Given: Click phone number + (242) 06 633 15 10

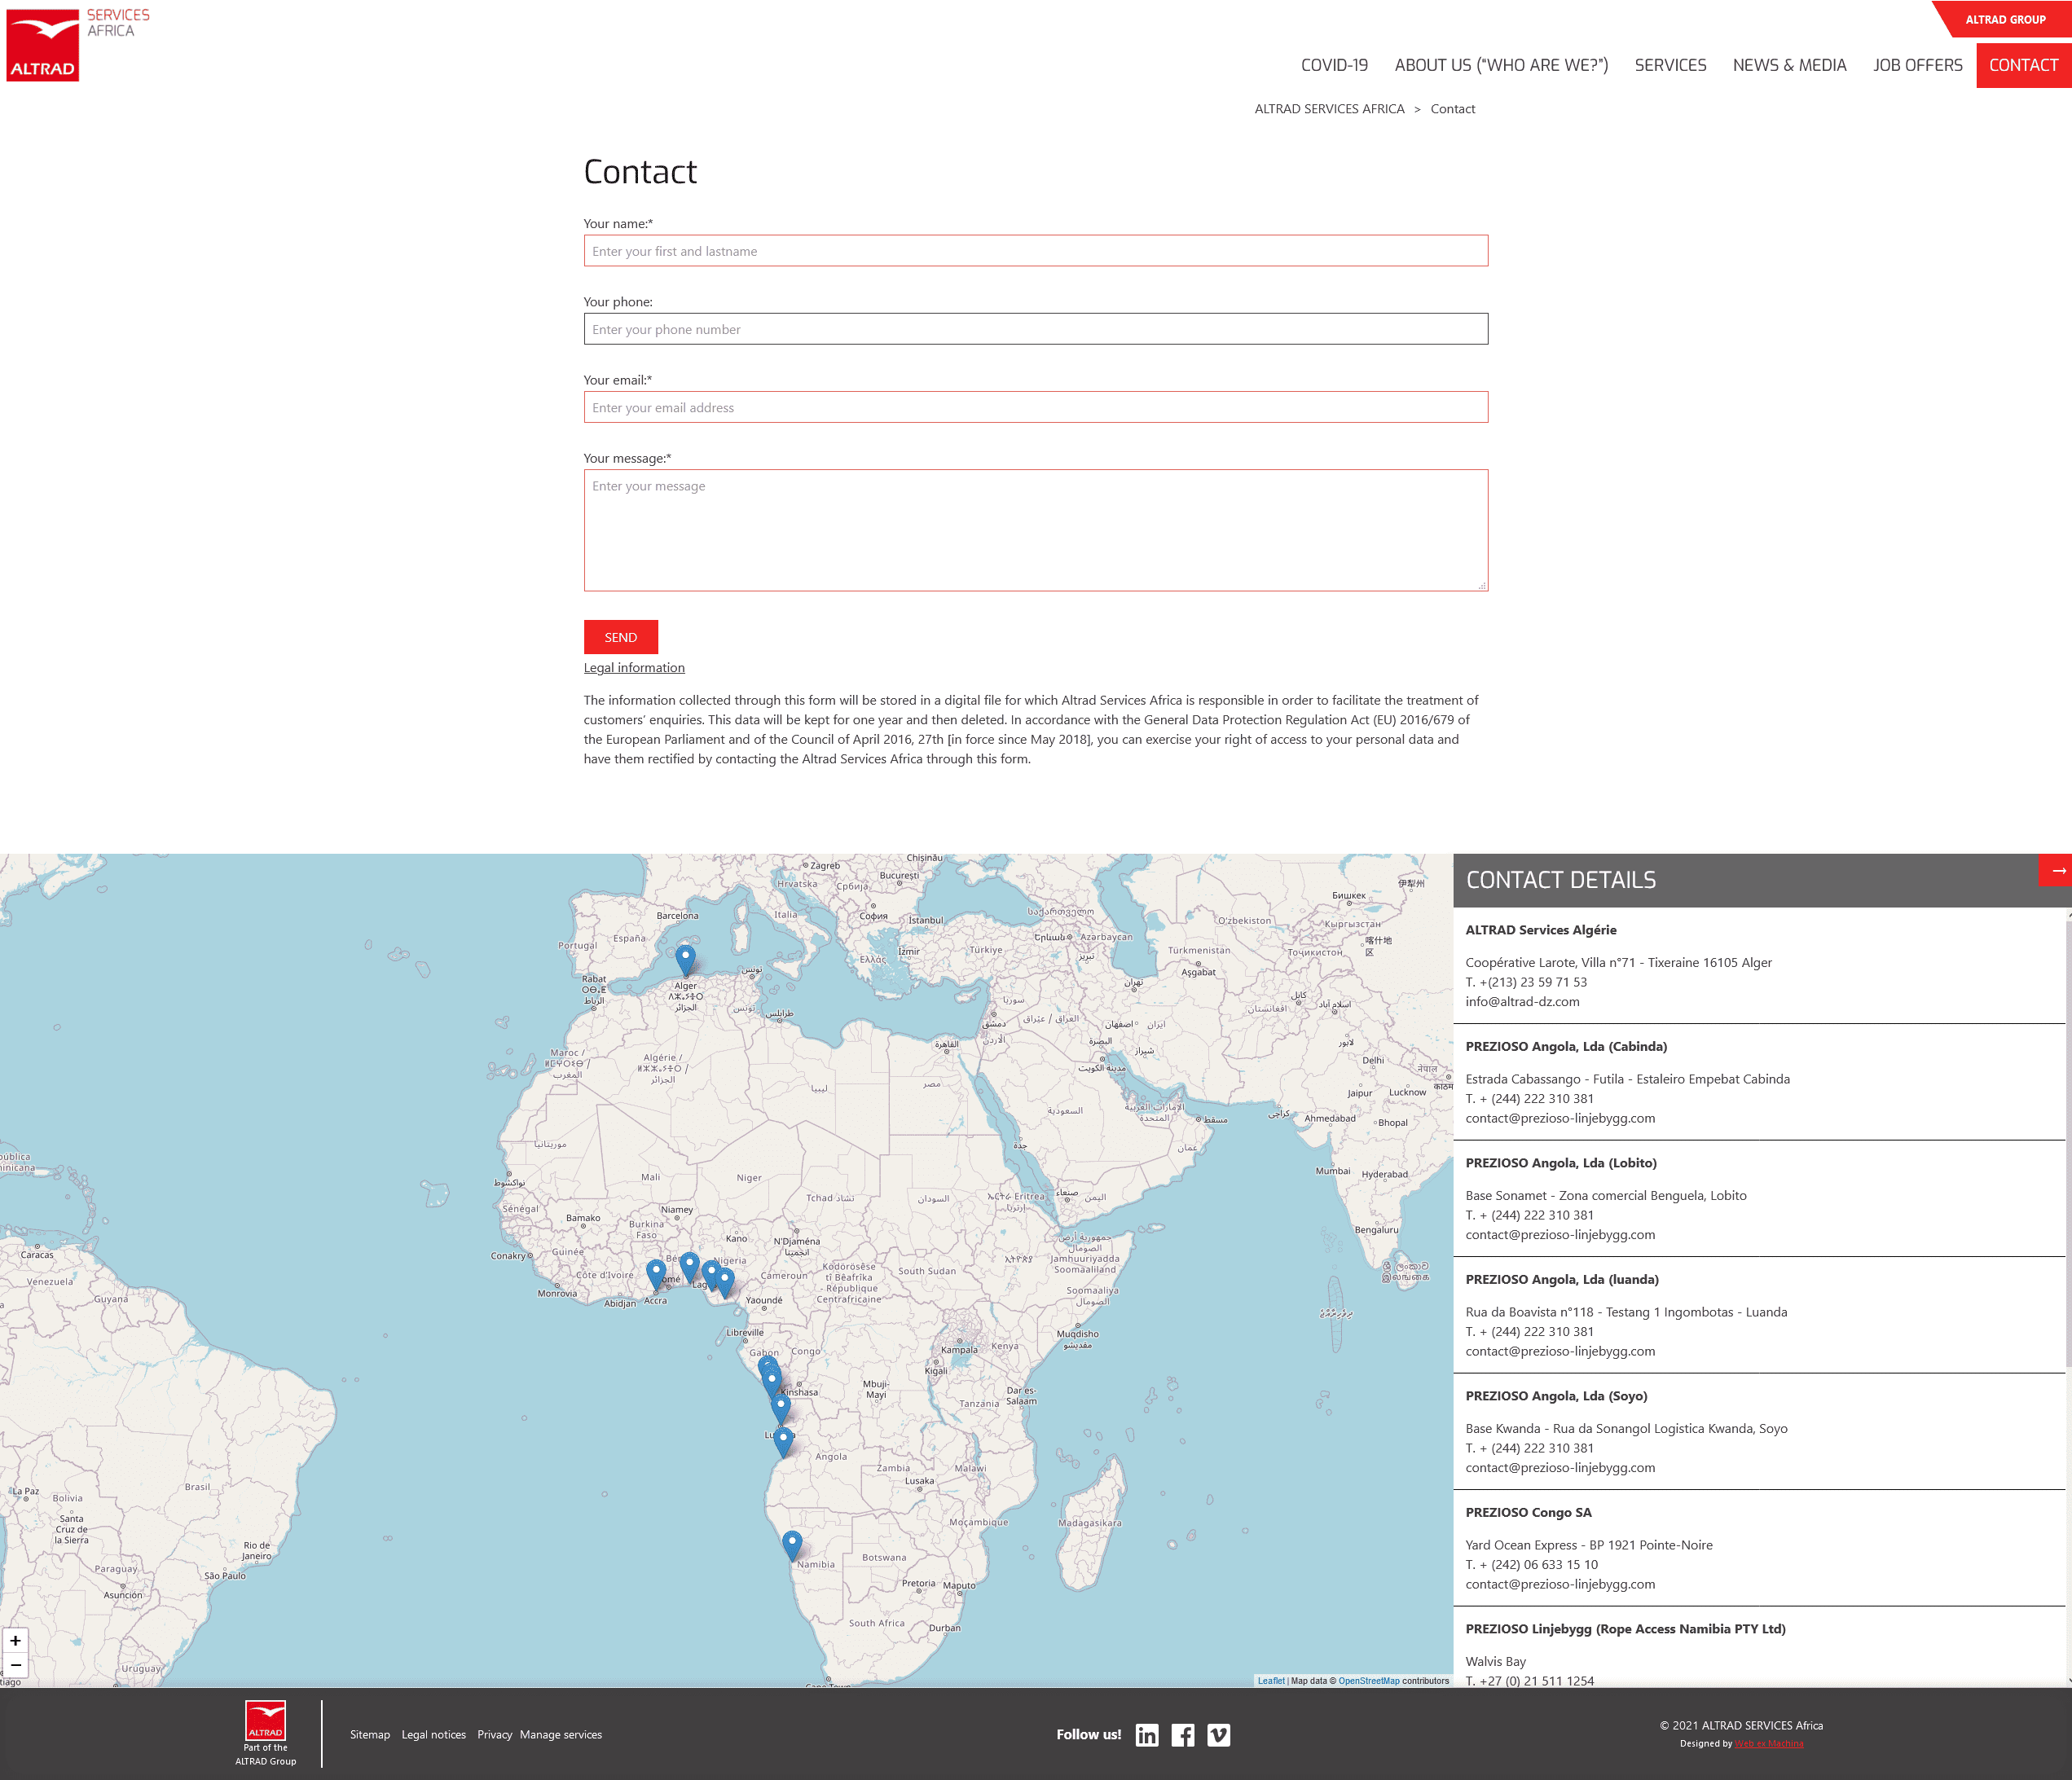Looking at the screenshot, I should pos(1539,1565).
